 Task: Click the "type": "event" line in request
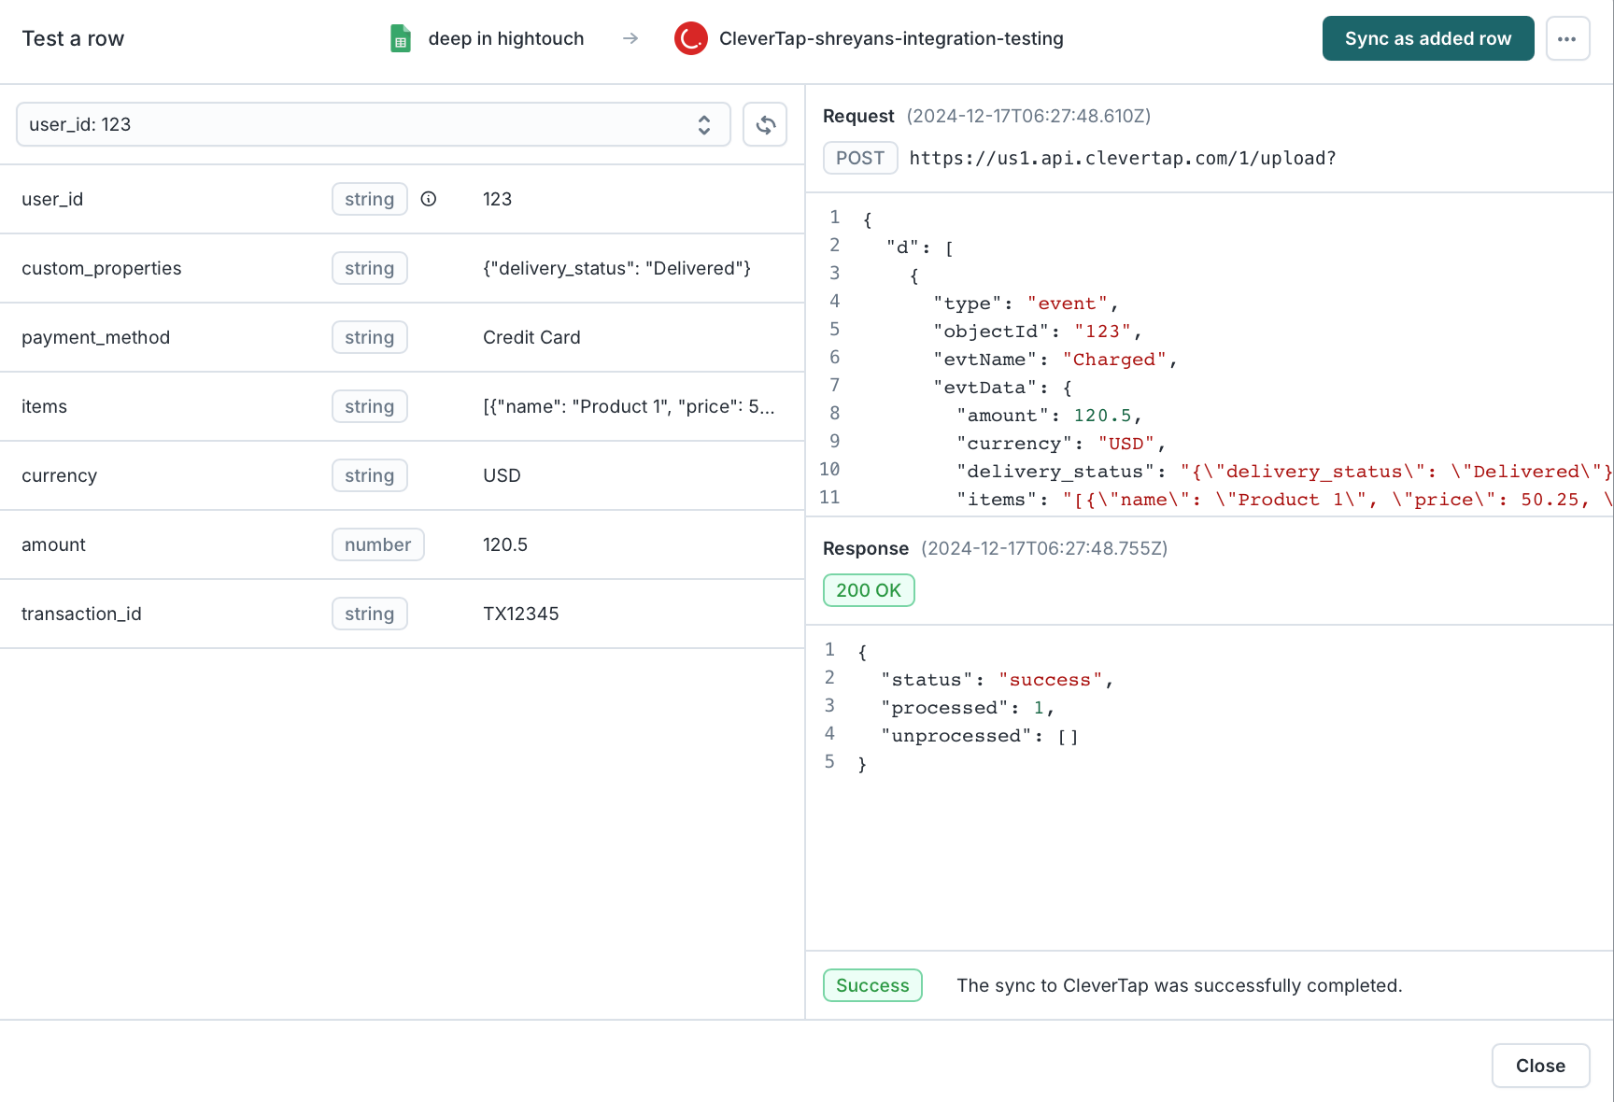click(1026, 304)
